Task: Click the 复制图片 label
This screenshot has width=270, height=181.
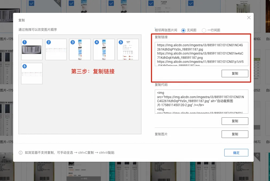Action: [x=161, y=134]
